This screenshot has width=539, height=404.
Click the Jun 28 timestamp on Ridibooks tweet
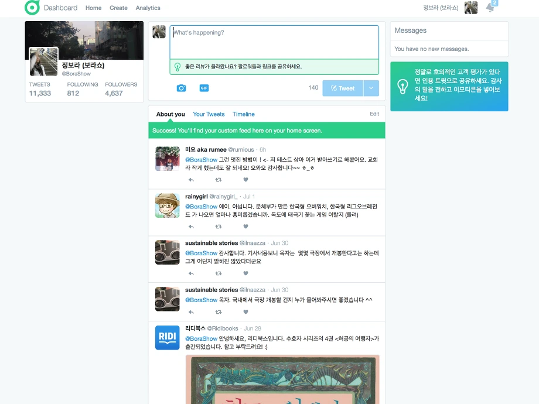point(253,328)
